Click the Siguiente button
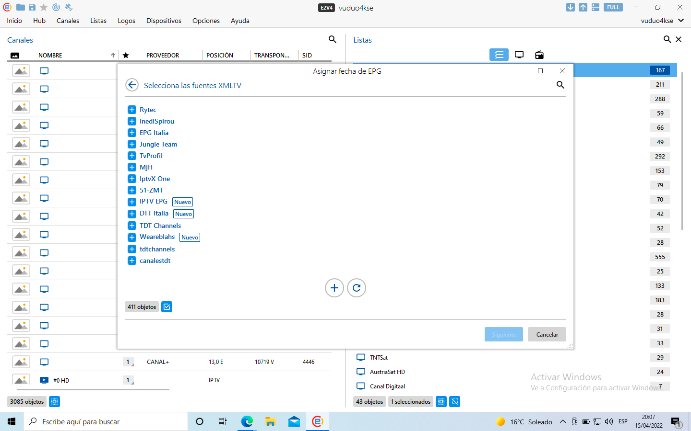The height and width of the screenshot is (431, 691). pos(503,334)
